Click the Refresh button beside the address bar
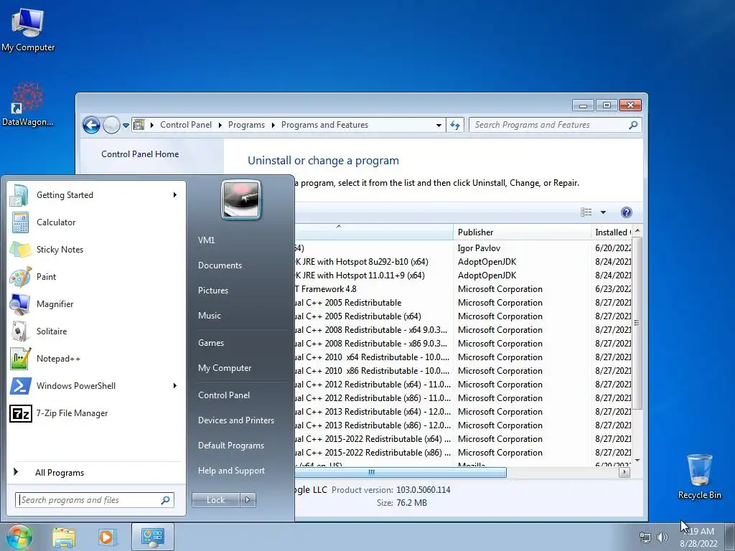735x551 pixels. [454, 125]
